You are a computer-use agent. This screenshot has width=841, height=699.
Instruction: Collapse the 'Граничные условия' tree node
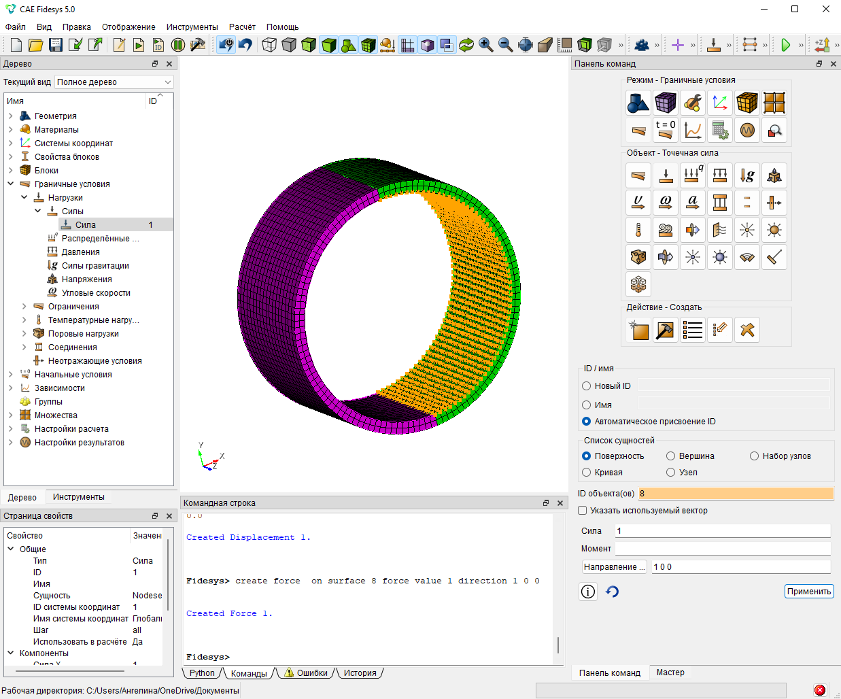11,184
